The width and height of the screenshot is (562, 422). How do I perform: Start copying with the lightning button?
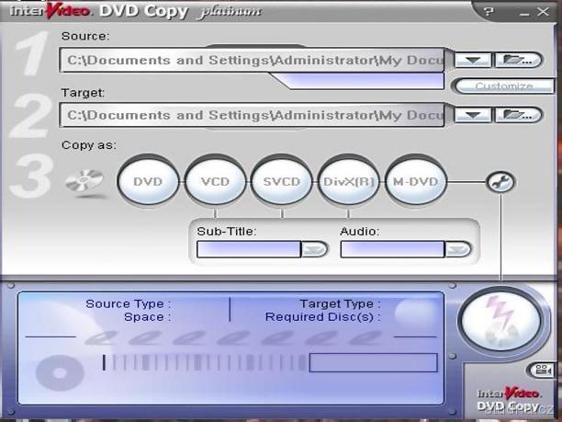tap(501, 321)
